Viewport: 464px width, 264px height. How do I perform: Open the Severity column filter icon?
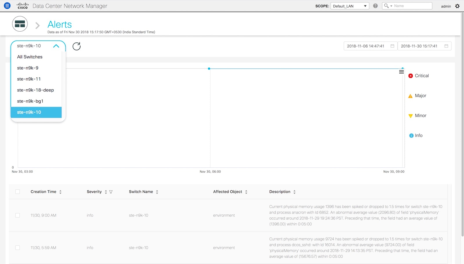point(111,192)
